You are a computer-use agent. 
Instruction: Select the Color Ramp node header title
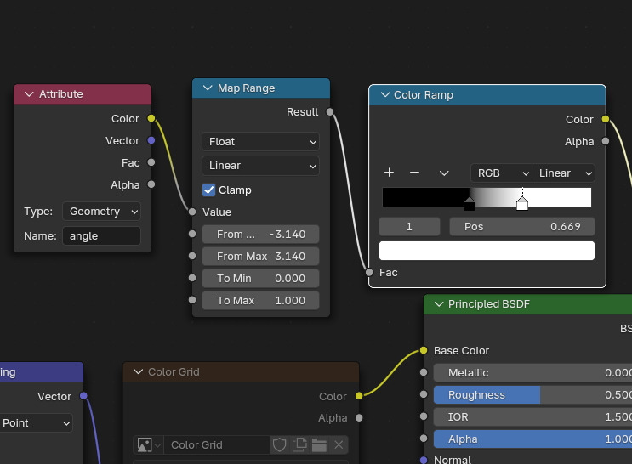[424, 95]
